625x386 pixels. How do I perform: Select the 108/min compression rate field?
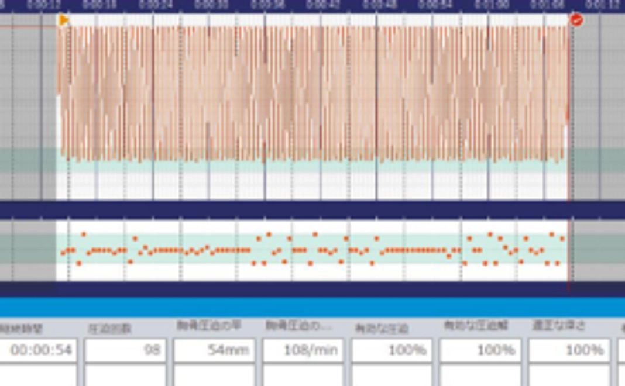click(303, 350)
